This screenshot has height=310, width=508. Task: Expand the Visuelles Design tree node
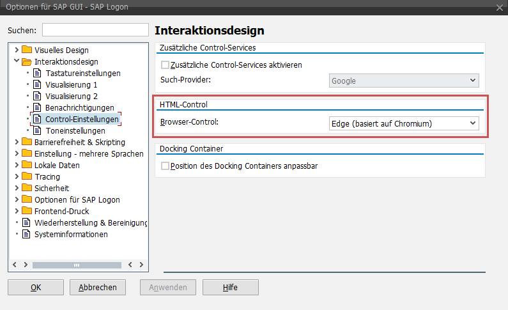(x=17, y=50)
